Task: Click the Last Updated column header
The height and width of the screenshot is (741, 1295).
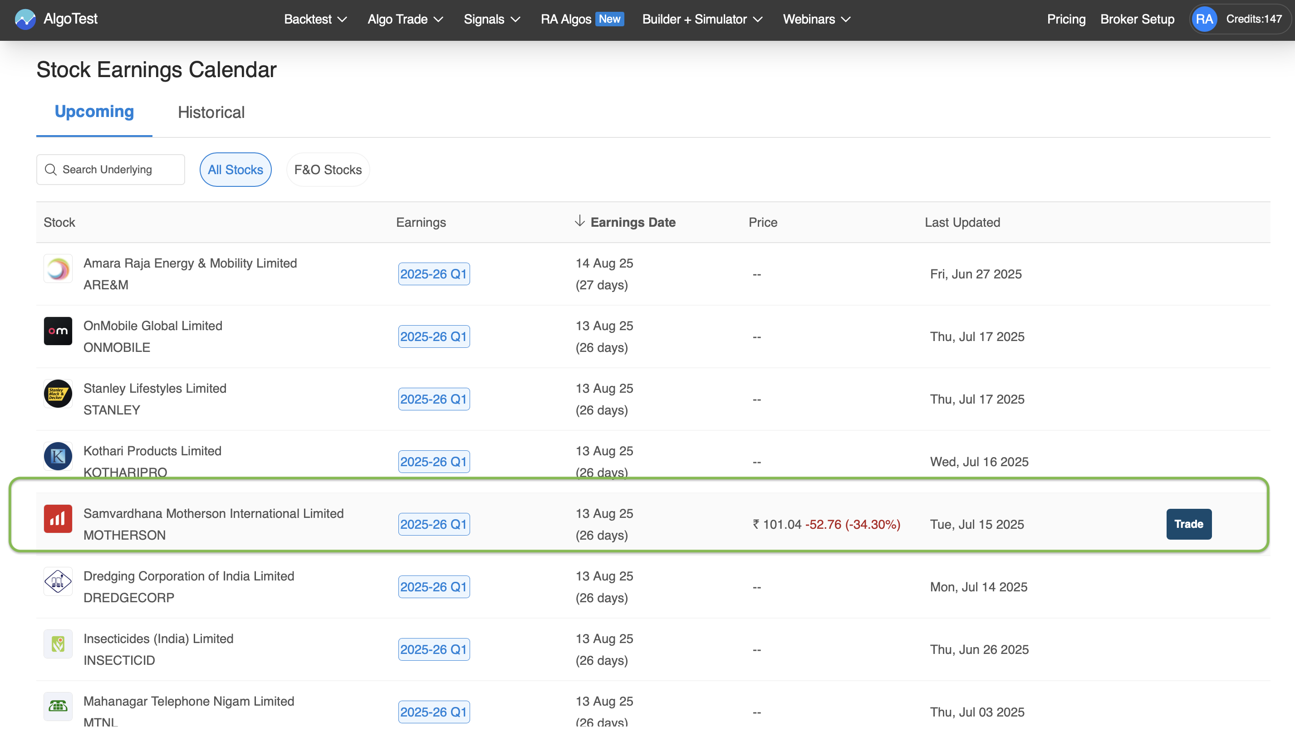Action: pos(962,222)
